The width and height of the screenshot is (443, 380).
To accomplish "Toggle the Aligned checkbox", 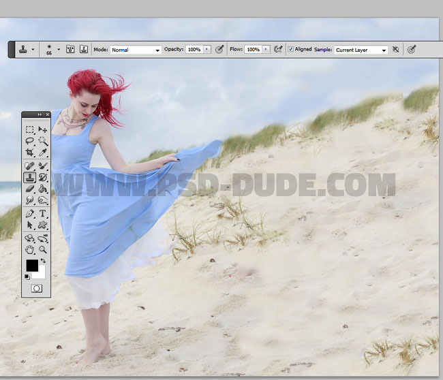I will (291, 50).
